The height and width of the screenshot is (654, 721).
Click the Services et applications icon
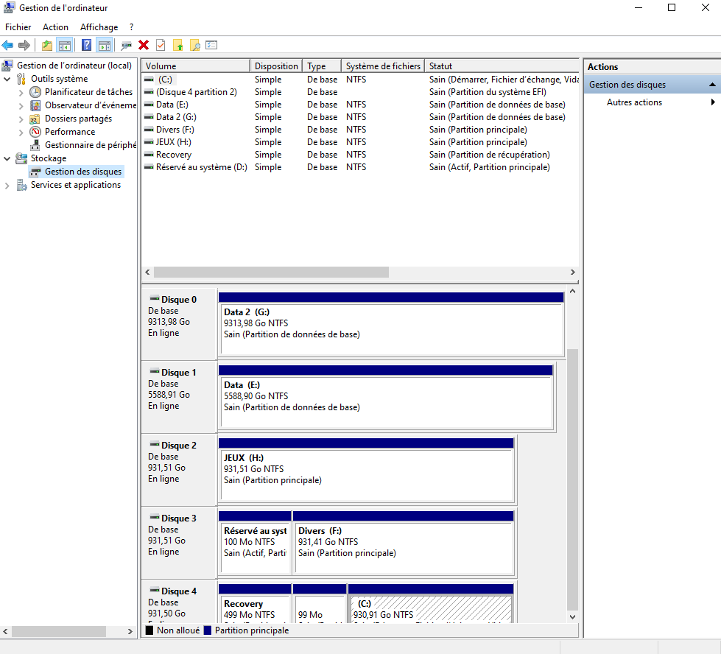[21, 185]
